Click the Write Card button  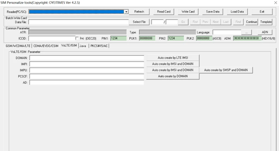188,11
